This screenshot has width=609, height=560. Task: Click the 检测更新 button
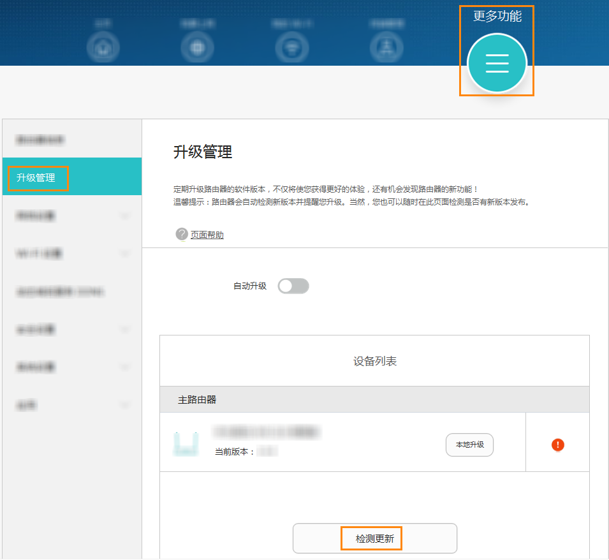tap(374, 539)
